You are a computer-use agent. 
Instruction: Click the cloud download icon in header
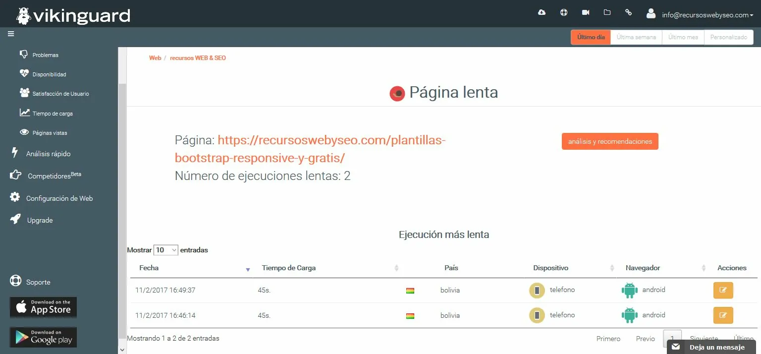pyautogui.click(x=542, y=13)
